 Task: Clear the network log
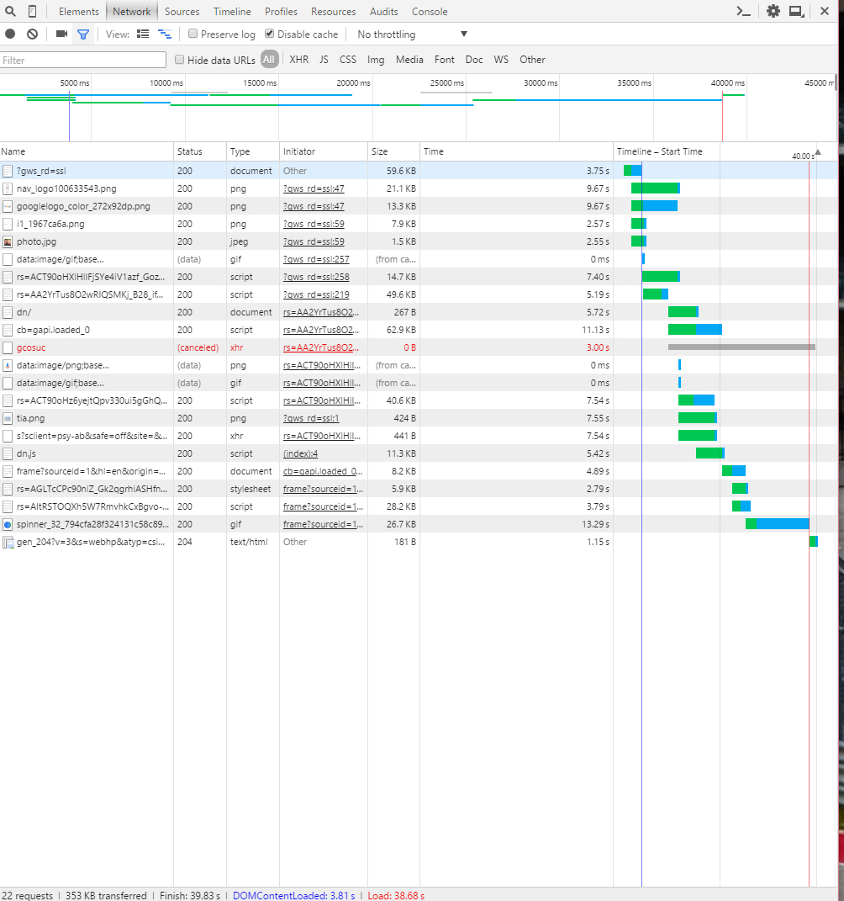(x=32, y=34)
